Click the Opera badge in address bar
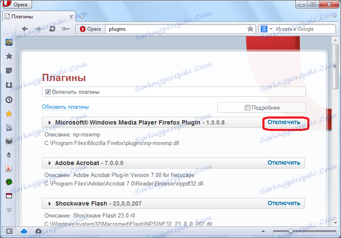The width and height of the screenshot is (341, 238). click(91, 29)
